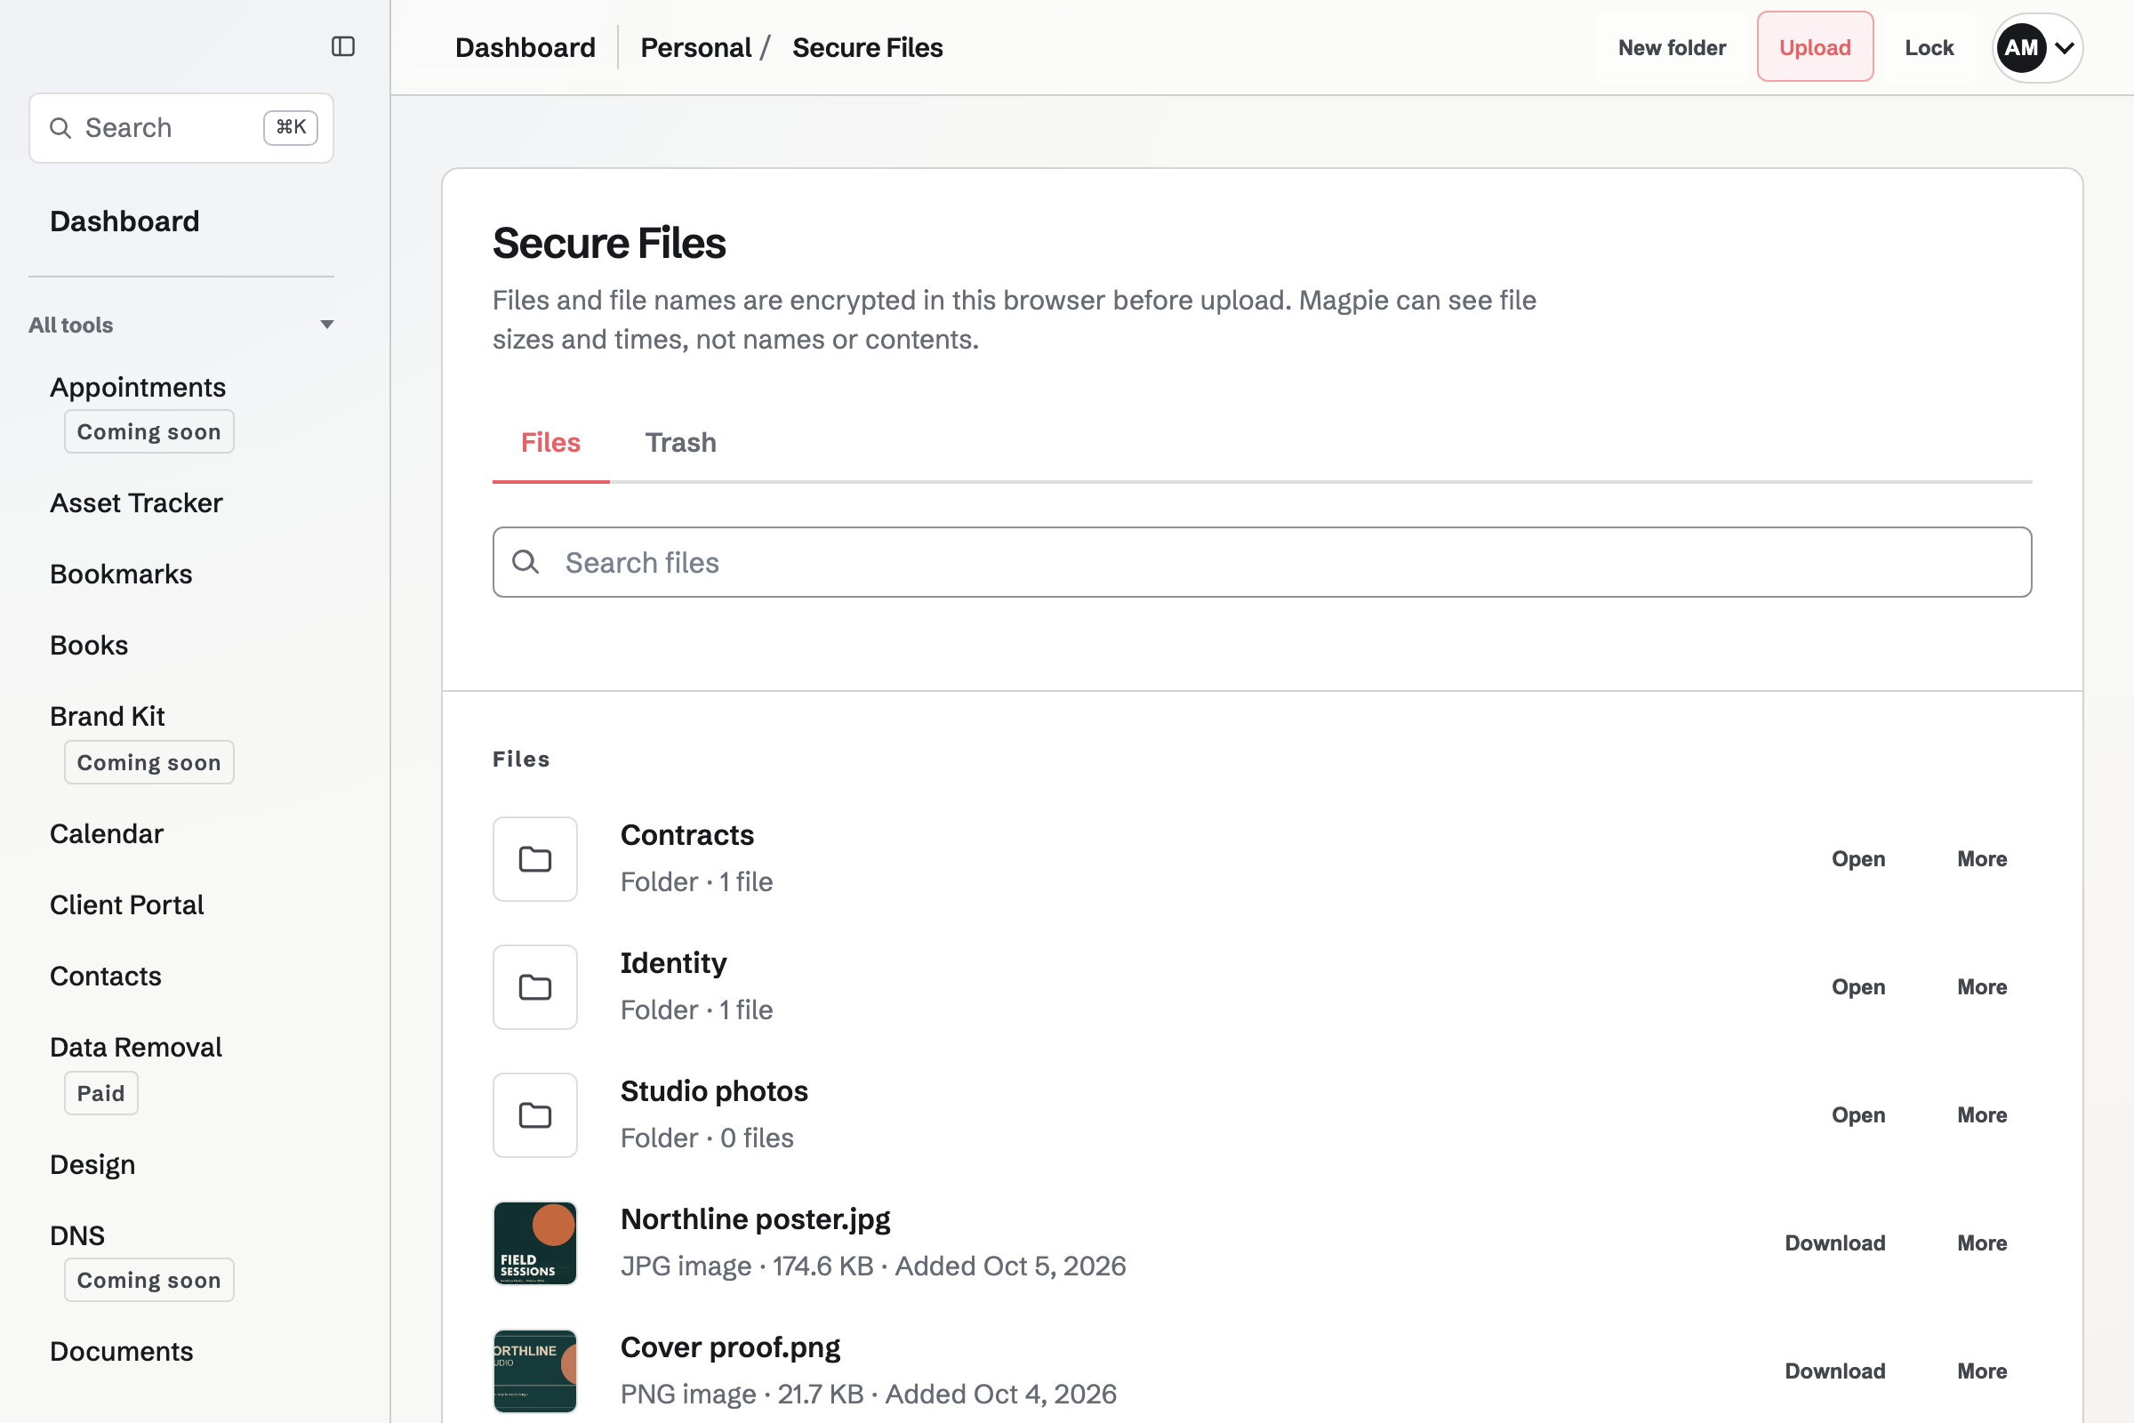Click the Studio photos folder icon
The width and height of the screenshot is (2134, 1423).
click(x=535, y=1114)
